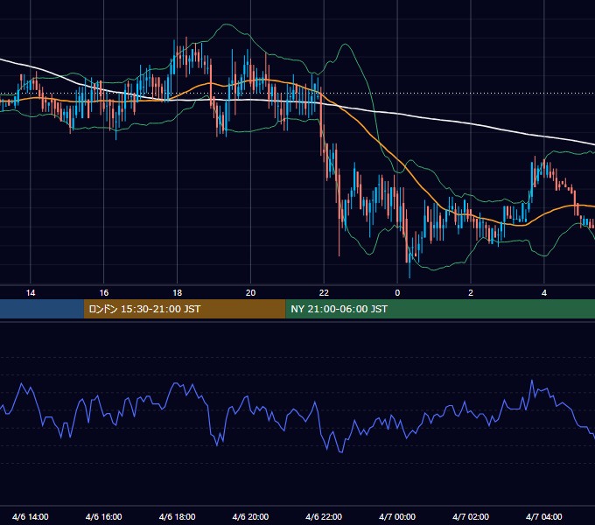Click the 20 hour label on the price chart axis

coord(250,293)
